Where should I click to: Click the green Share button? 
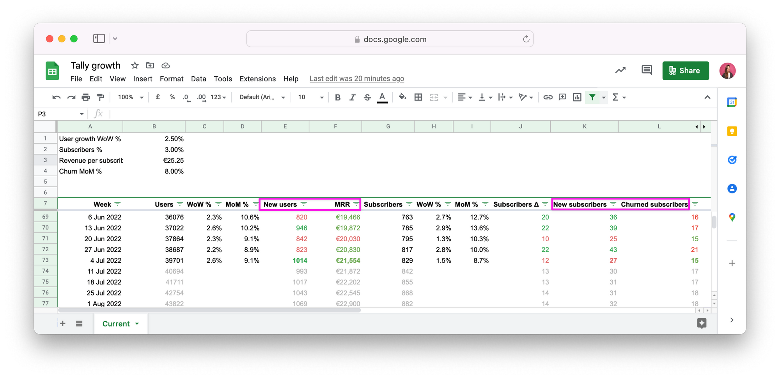[x=685, y=70]
